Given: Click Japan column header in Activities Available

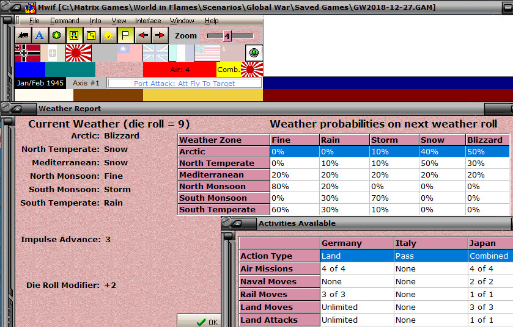Looking at the screenshot, I should (491, 243).
